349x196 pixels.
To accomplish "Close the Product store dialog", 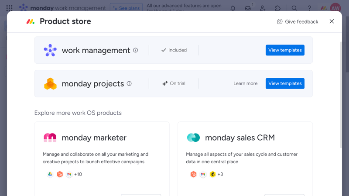I will pos(332,21).
